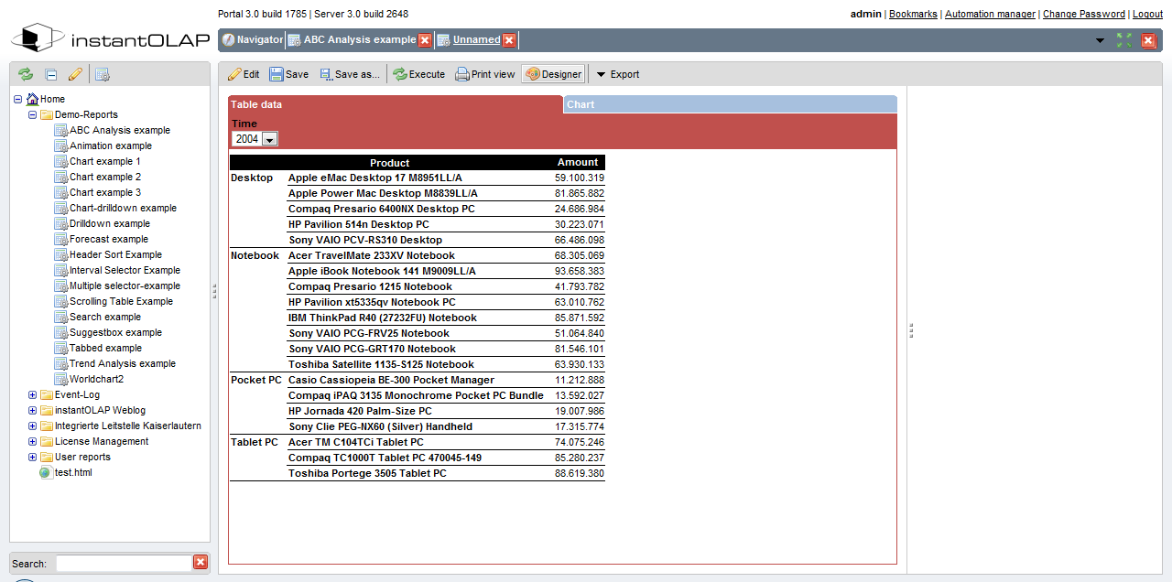Image resolution: width=1172 pixels, height=582 pixels.
Task: Close all tabs with red stacked X icon
Action: click(x=1148, y=40)
